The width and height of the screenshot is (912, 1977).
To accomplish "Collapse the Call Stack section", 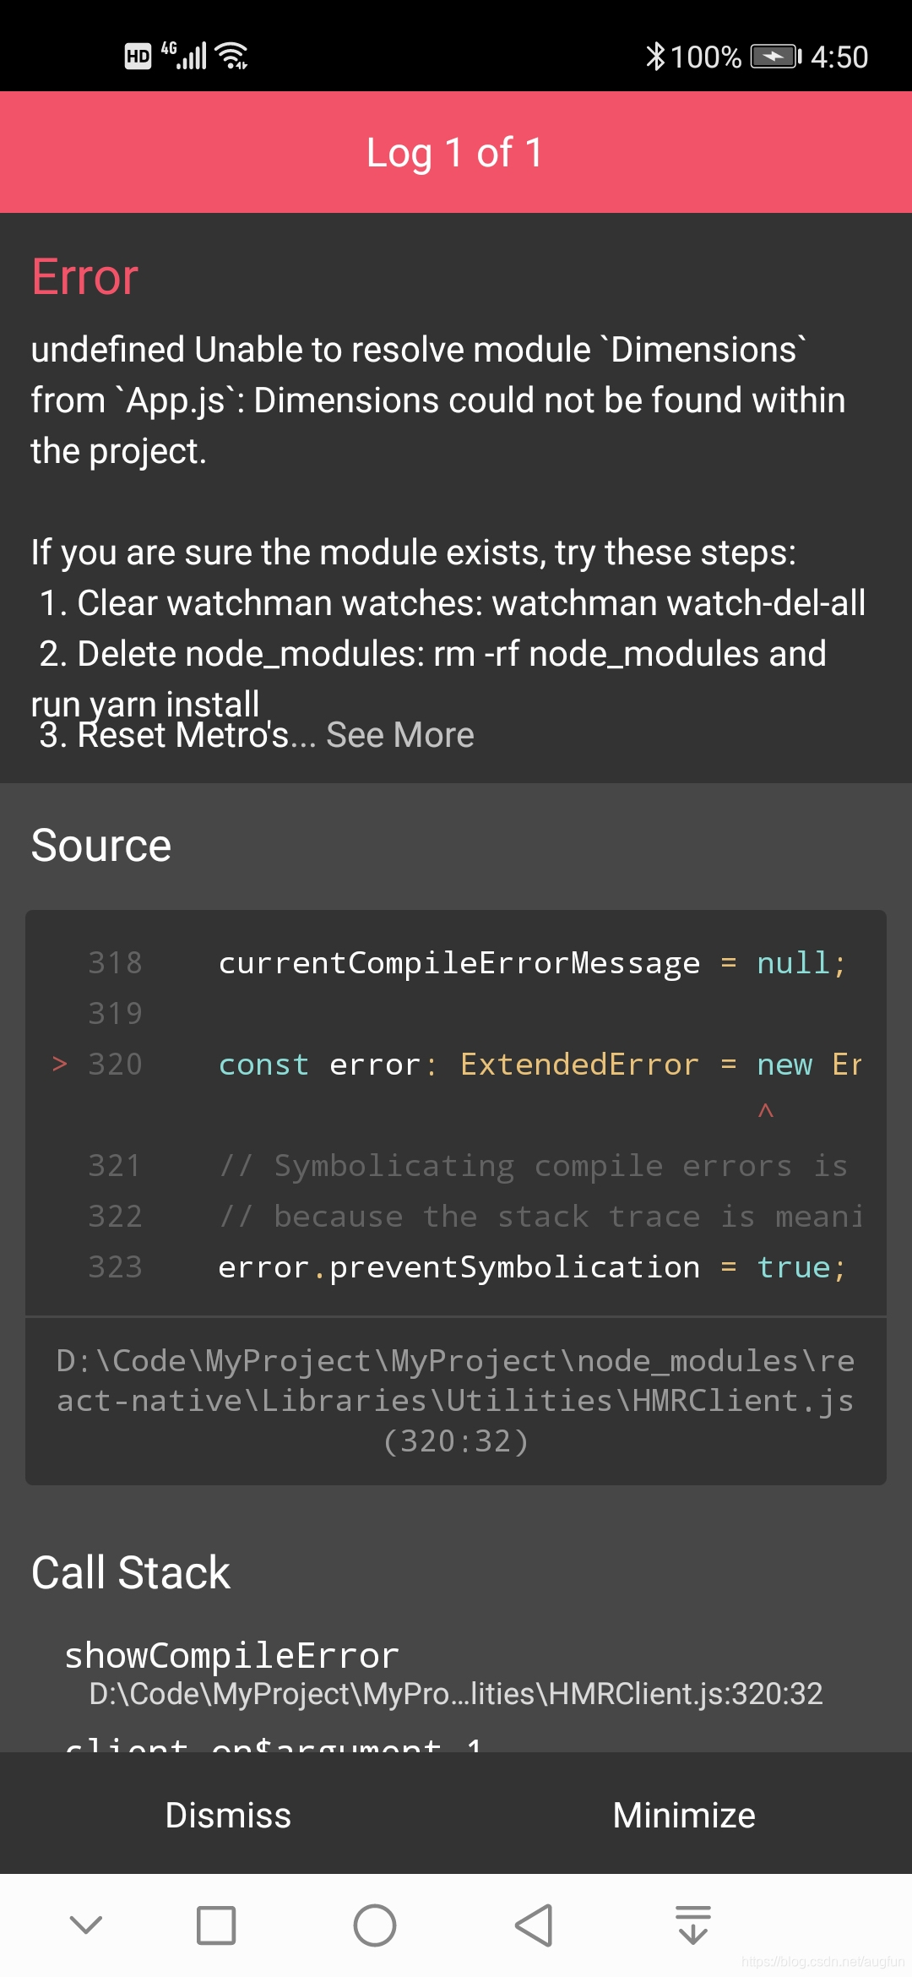I will [129, 1571].
